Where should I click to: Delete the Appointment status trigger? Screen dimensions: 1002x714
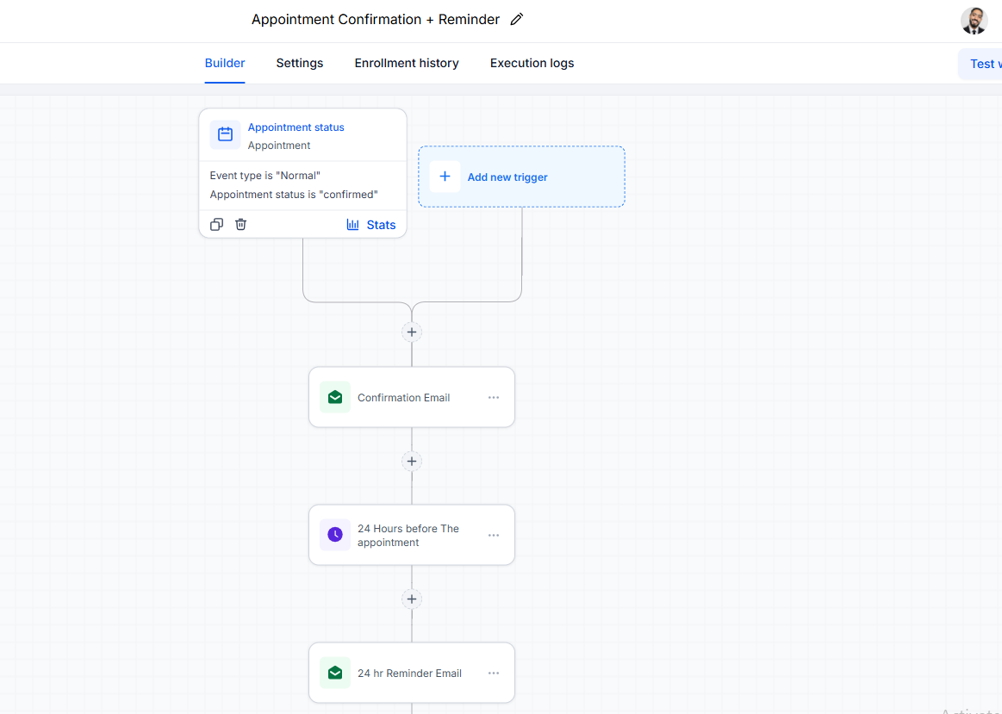(240, 224)
